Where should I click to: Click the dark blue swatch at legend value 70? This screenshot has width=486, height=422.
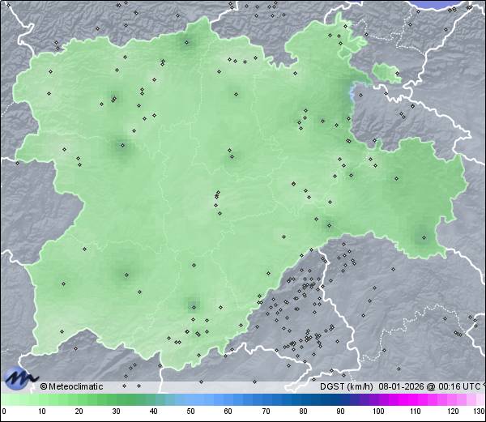(266, 400)
